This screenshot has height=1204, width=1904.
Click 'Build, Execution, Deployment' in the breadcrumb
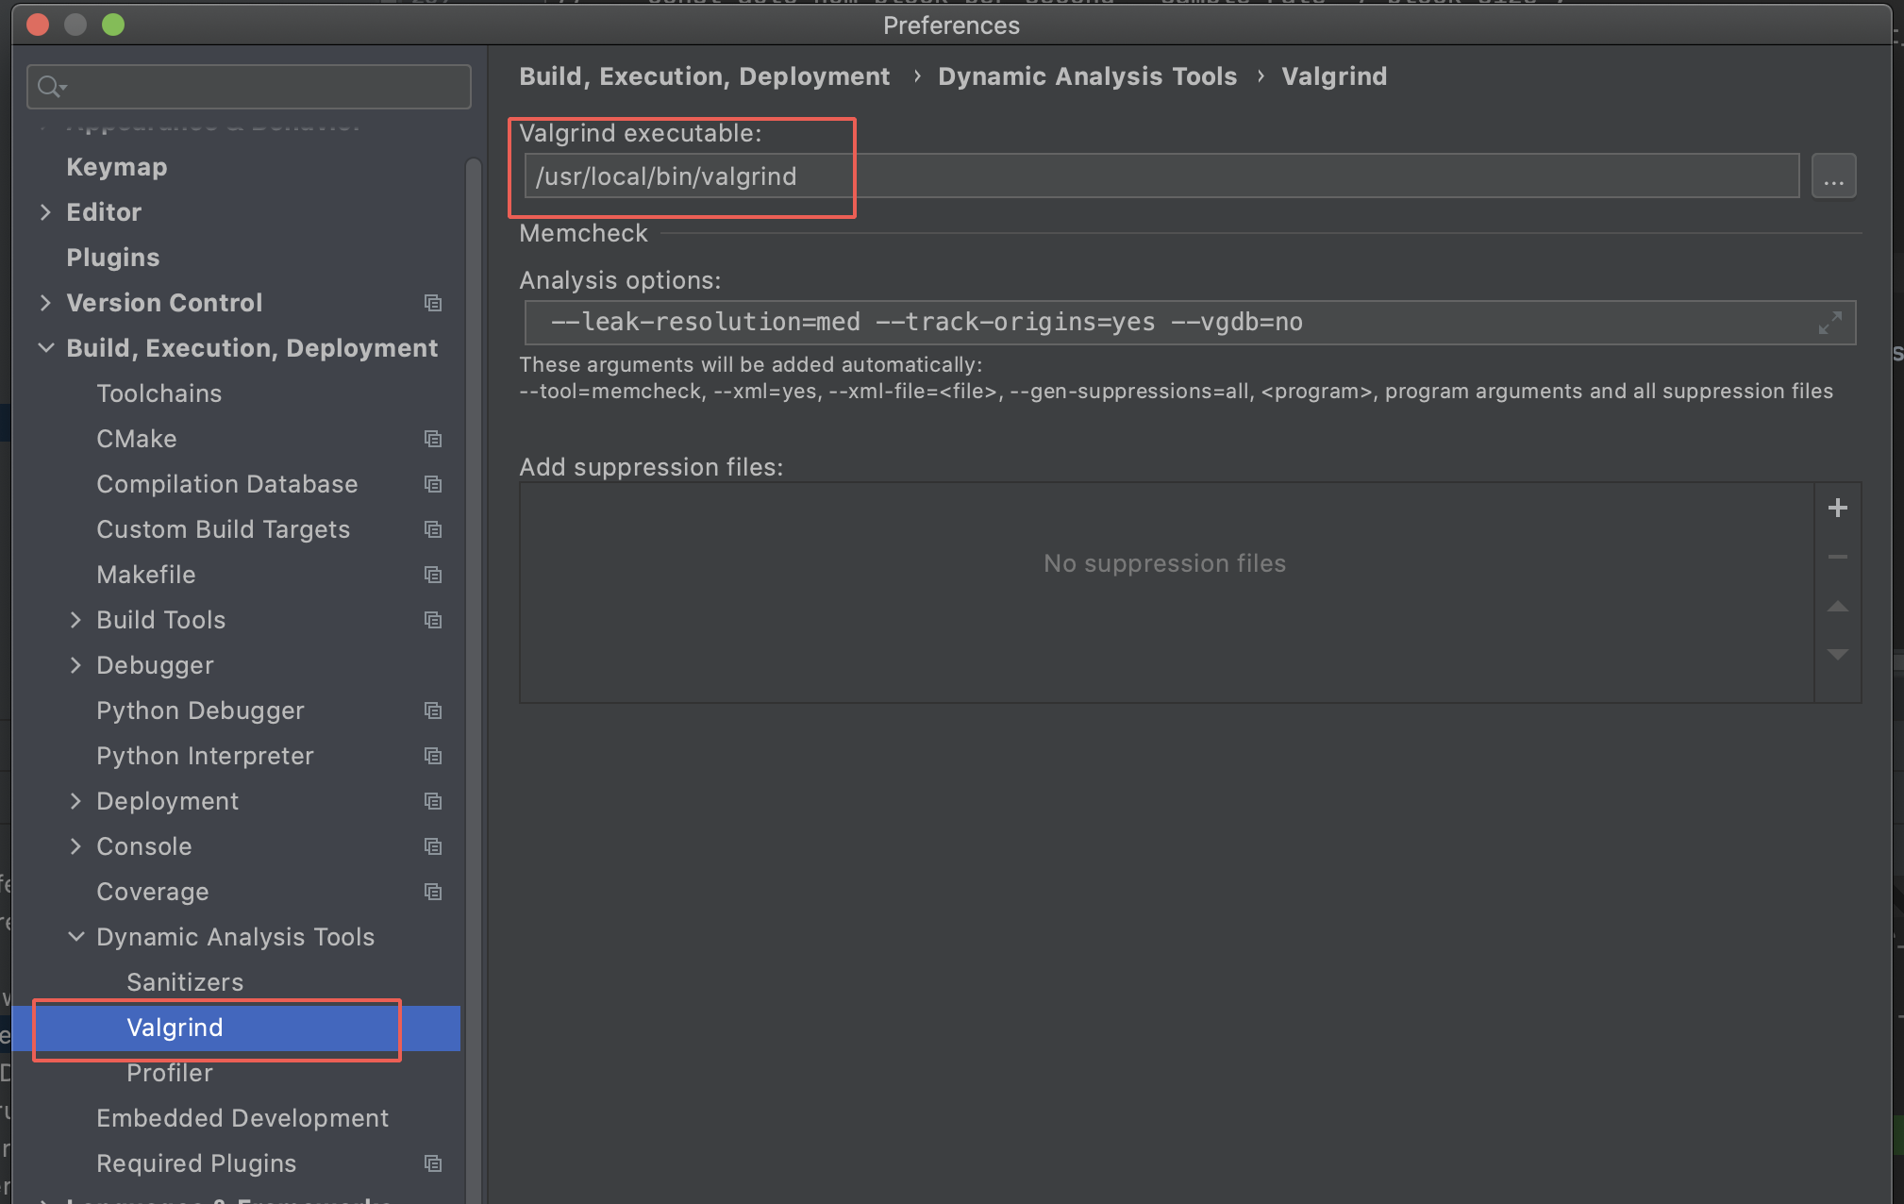(x=704, y=76)
